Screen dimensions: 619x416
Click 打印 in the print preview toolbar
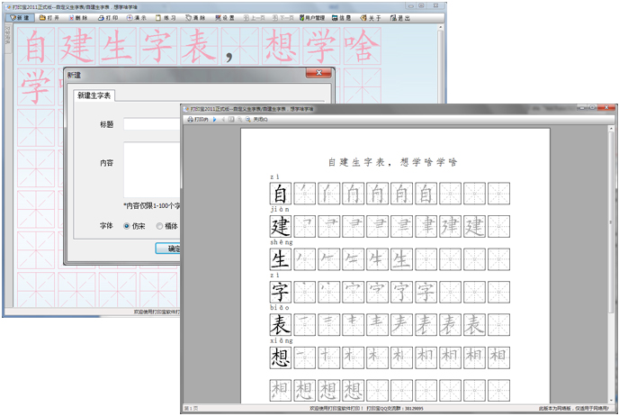pyautogui.click(x=197, y=119)
